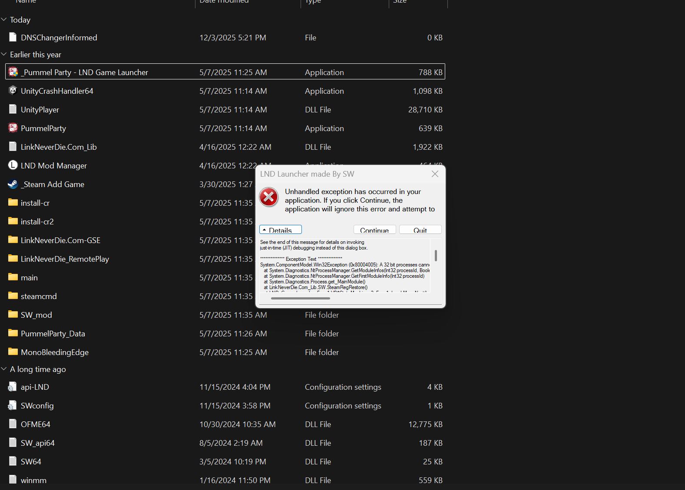Click the PummelParty_Data folder icon

[13, 333]
